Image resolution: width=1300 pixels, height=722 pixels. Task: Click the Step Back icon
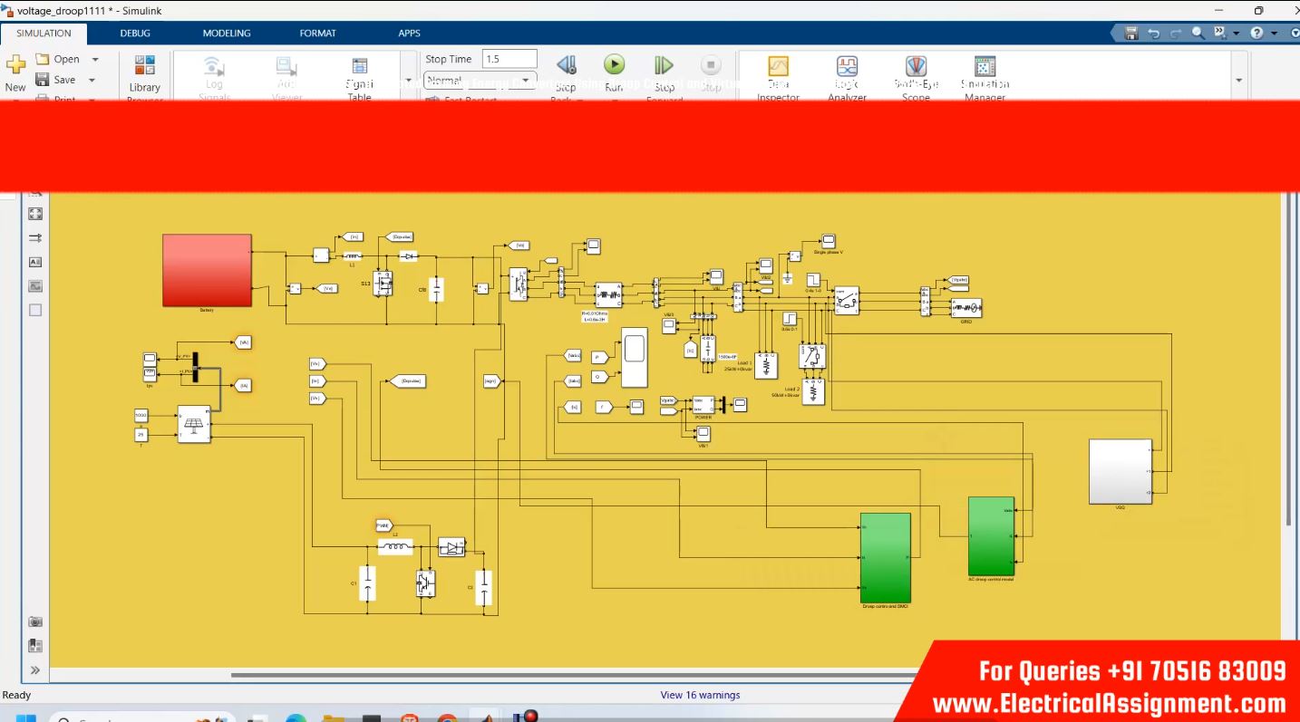coord(566,65)
